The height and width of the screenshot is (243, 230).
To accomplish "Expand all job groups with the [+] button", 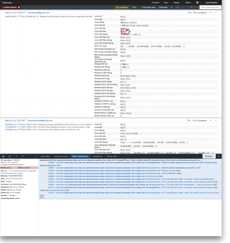I will [177, 7].
